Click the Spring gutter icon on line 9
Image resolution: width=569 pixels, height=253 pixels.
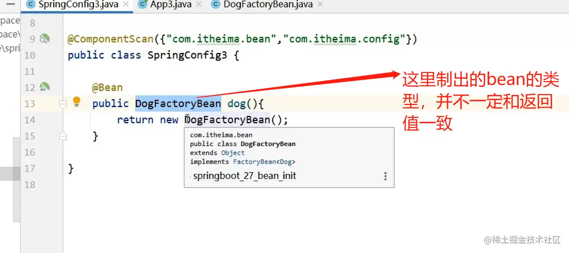pyautogui.click(x=45, y=39)
